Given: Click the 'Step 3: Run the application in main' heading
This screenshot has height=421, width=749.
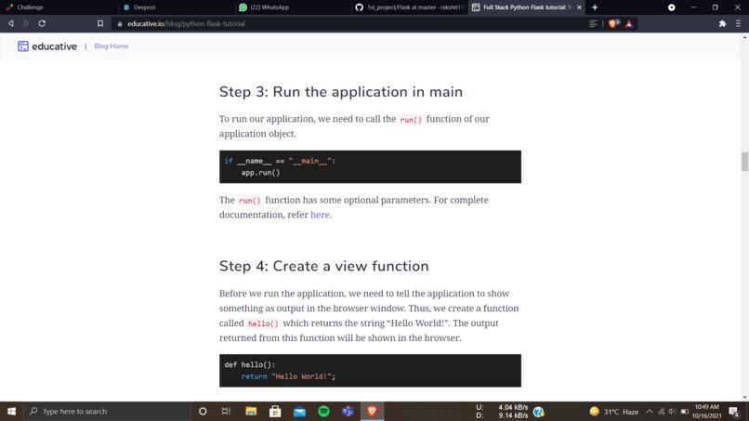Looking at the screenshot, I should click(x=341, y=92).
